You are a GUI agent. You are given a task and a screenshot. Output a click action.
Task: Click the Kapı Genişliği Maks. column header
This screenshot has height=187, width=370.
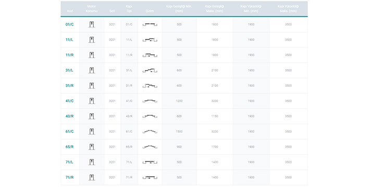click(215, 9)
